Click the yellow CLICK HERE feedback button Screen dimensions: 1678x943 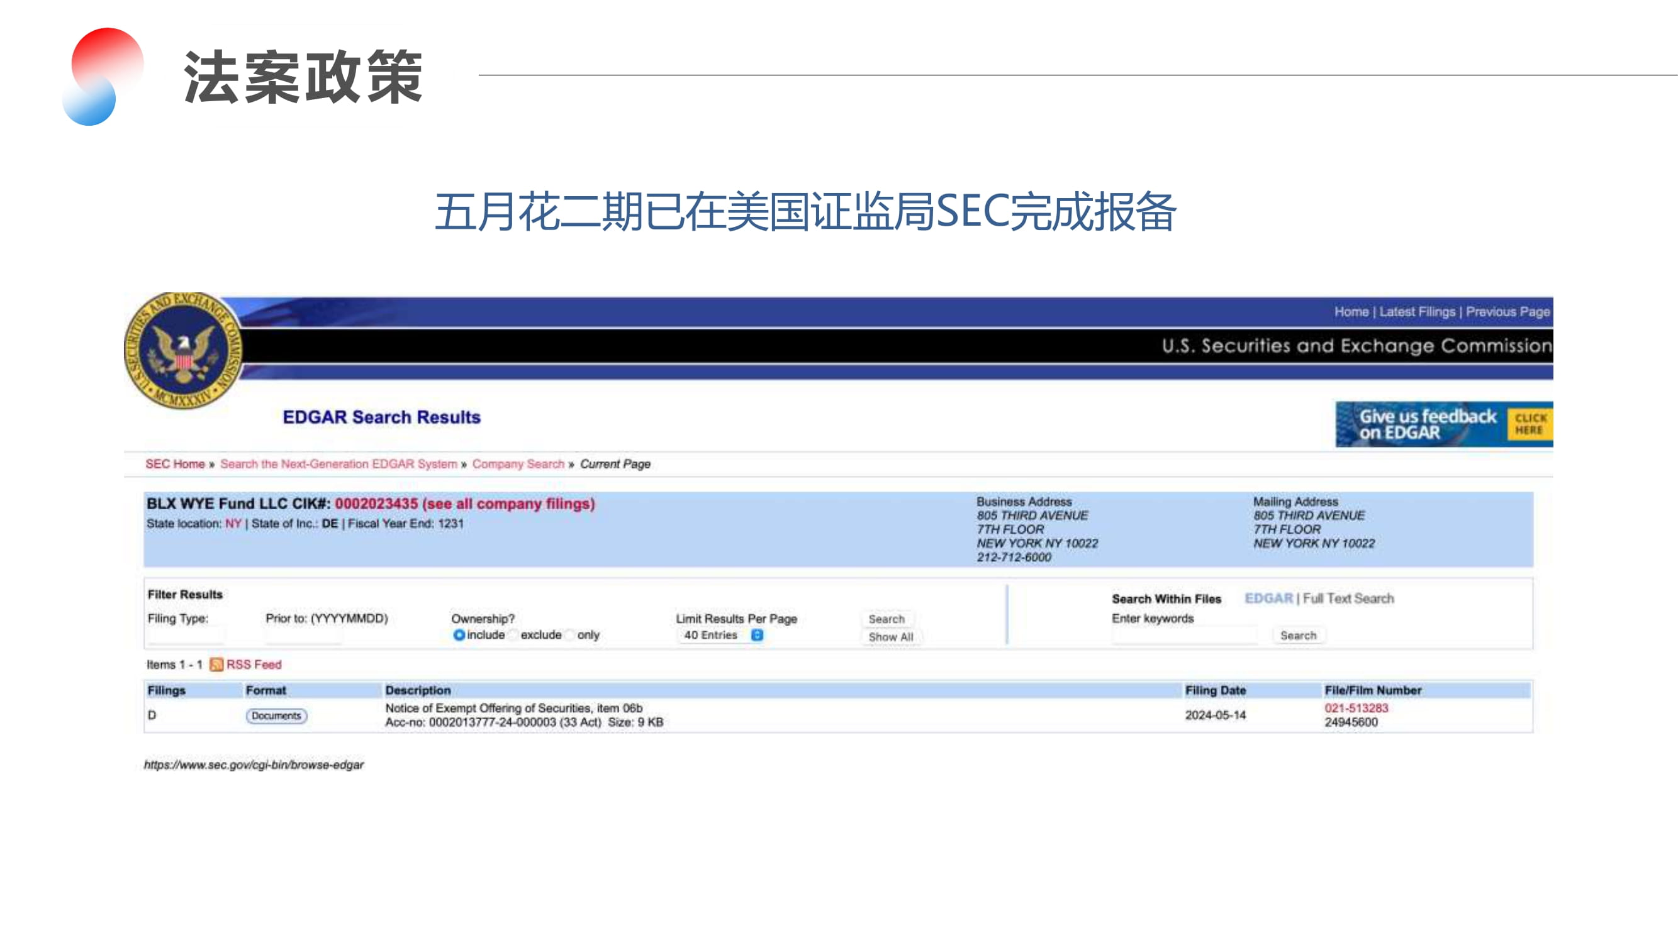point(1529,424)
